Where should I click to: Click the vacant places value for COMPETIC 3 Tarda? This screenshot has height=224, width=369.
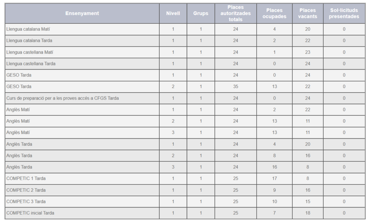pos(308,201)
